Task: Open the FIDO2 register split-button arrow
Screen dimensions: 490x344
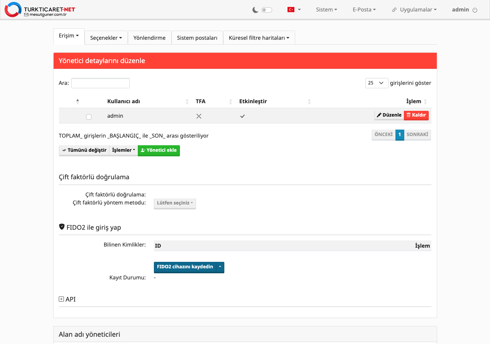Action: click(x=220, y=267)
